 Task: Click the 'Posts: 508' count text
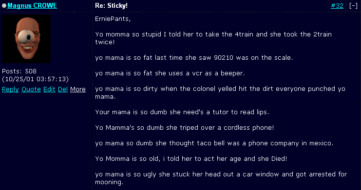click(x=19, y=71)
